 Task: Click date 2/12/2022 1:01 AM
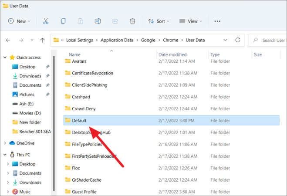click(177, 132)
